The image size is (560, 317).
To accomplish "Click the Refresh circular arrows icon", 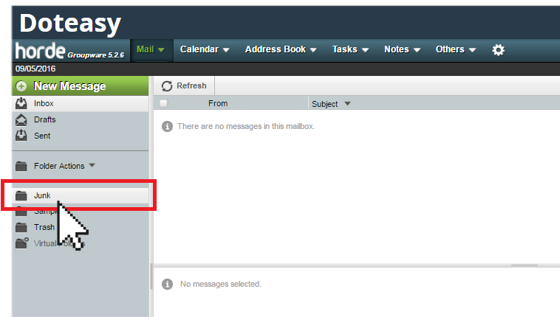I will coord(167,86).
